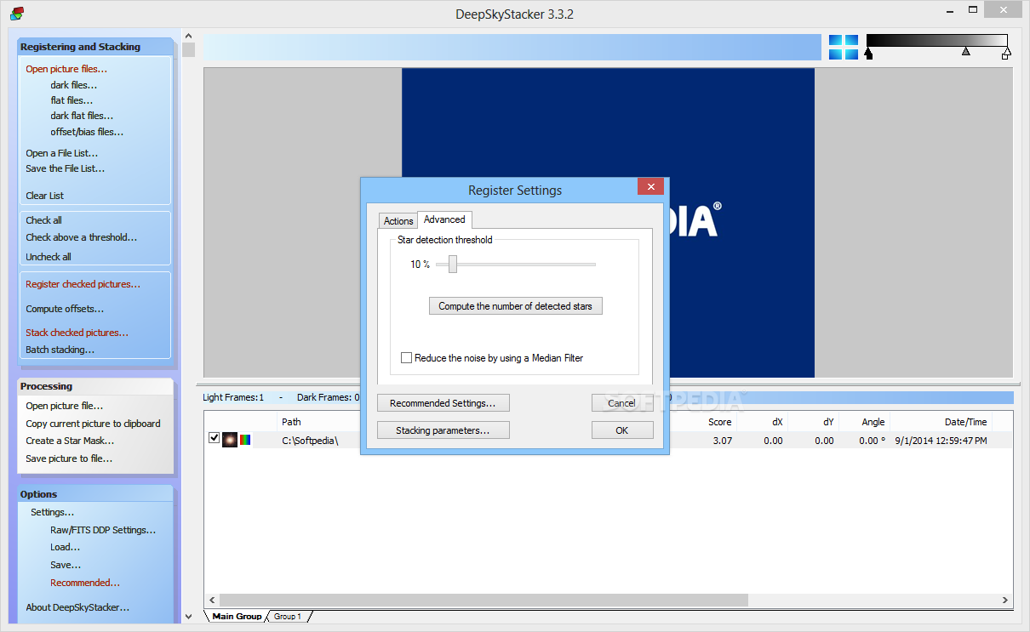Click Load under Options
The image size is (1030, 632).
coord(66,547)
